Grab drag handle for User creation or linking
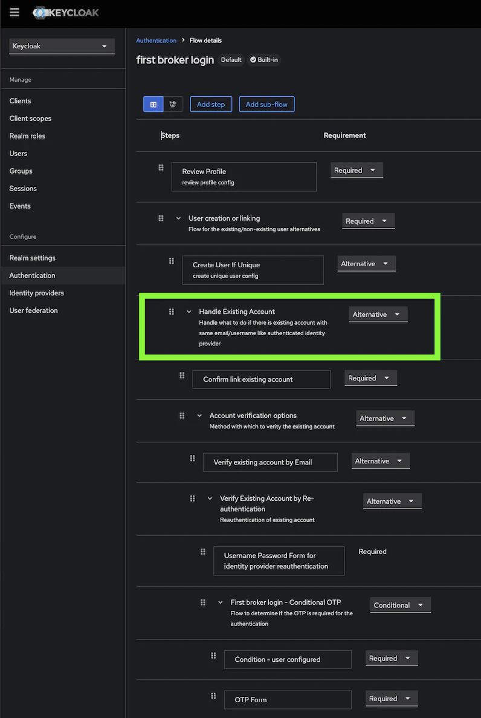 pos(161,218)
